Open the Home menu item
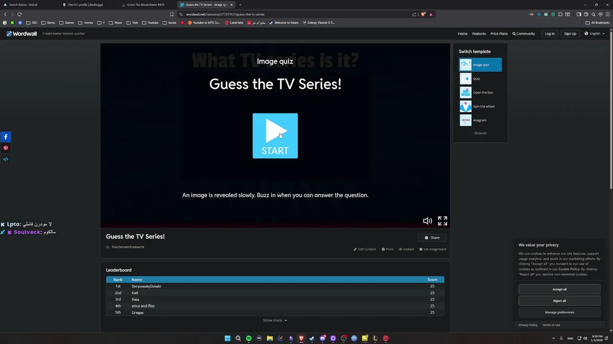This screenshot has height=344, width=613. point(463,33)
